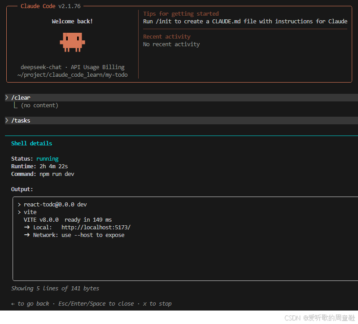This screenshot has height=324, width=358.
Task: Click the "Status:" label
Action: [22, 159]
